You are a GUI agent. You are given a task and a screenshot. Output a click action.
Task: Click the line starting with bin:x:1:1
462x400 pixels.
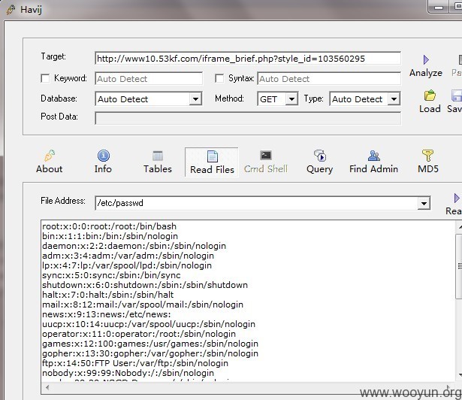(110, 236)
